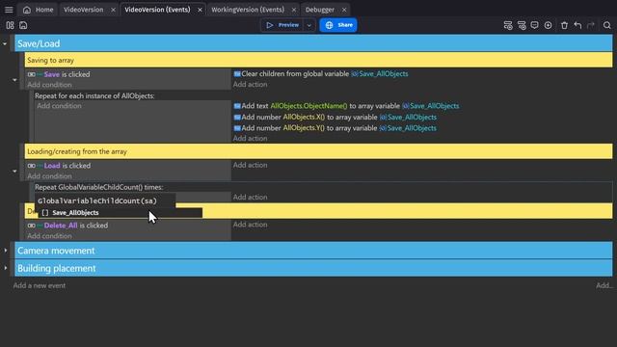Viewport: 617px width, 347px height.
Task: Close the Debugger tab
Action: click(344, 10)
